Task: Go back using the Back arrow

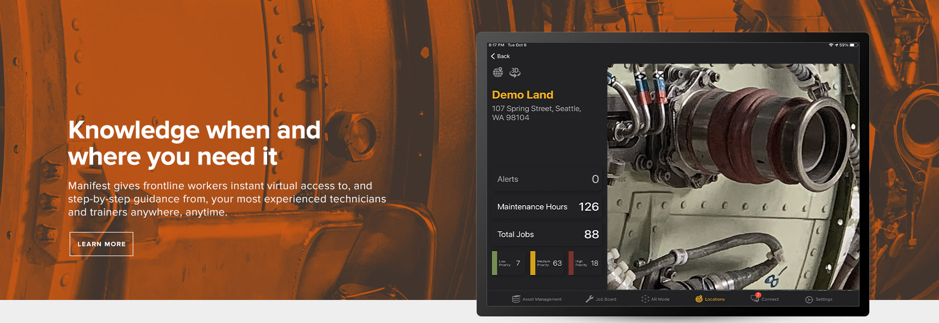Action: coord(500,56)
